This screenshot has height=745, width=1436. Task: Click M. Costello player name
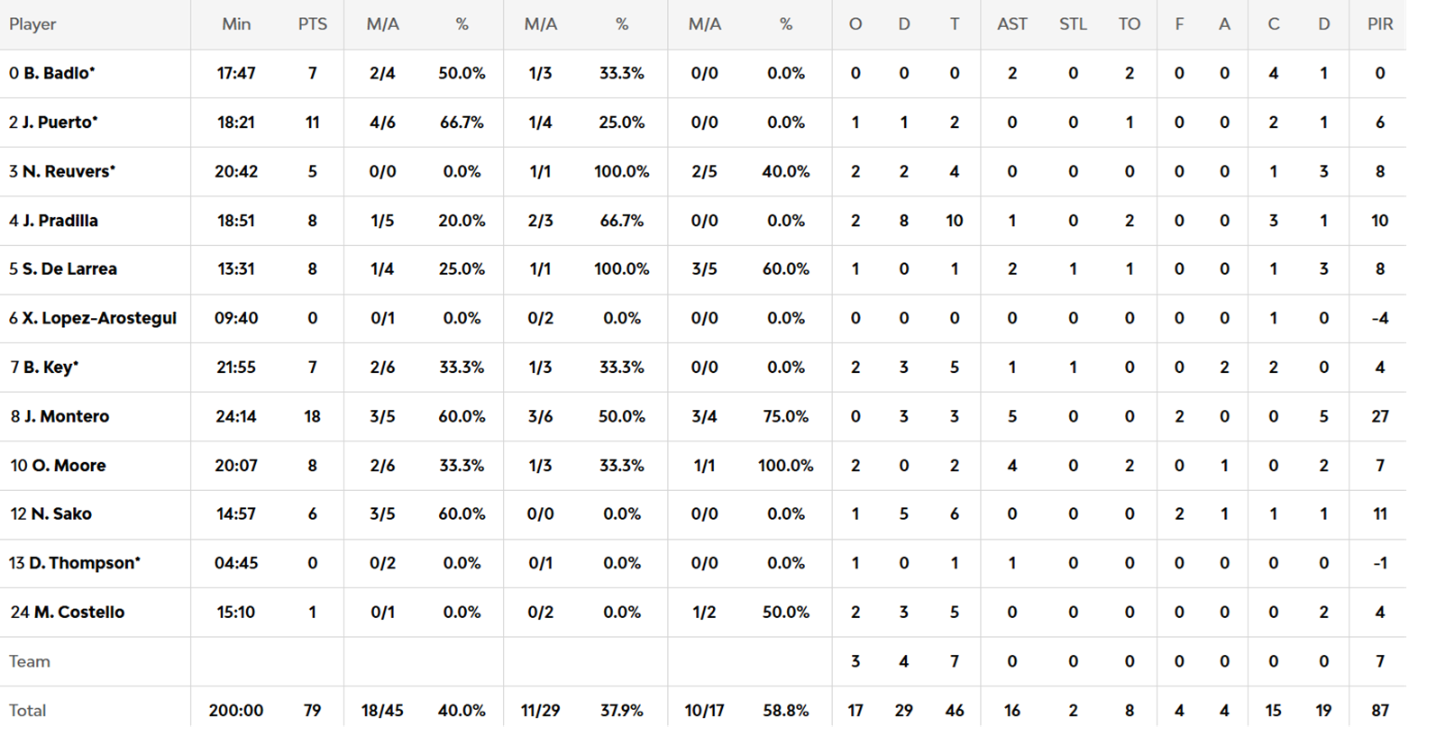coord(78,613)
